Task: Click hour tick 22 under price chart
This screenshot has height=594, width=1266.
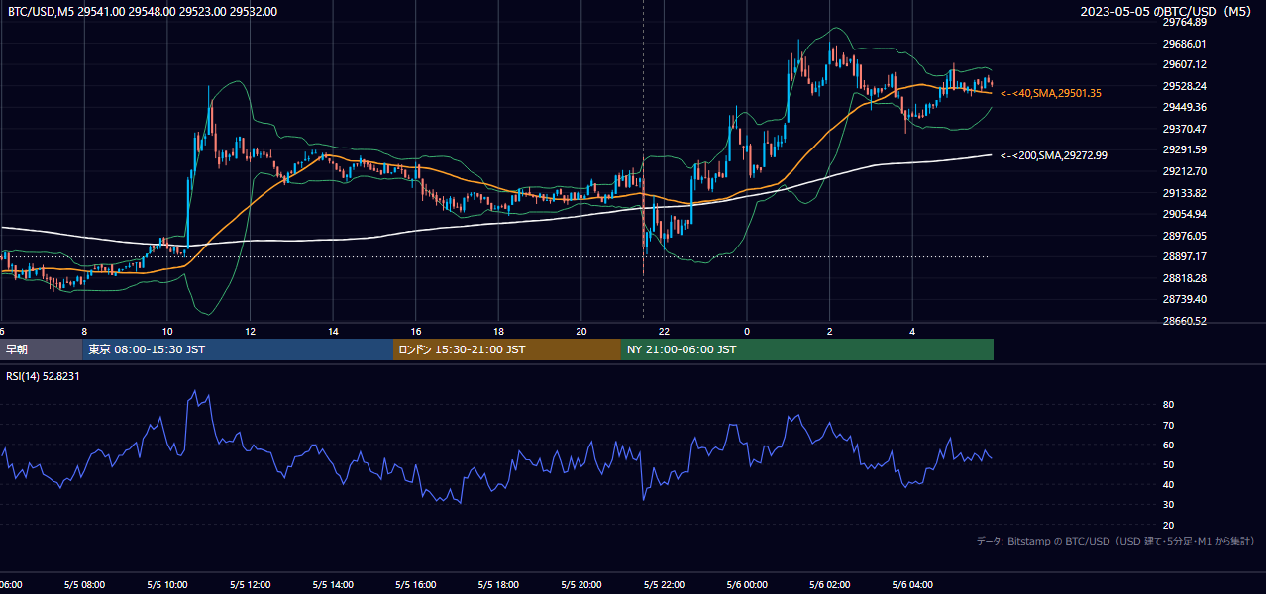Action: pyautogui.click(x=665, y=332)
